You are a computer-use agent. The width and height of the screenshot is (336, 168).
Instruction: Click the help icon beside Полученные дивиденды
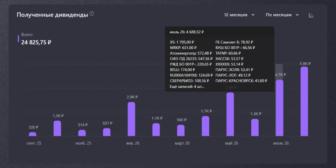pos(92,14)
